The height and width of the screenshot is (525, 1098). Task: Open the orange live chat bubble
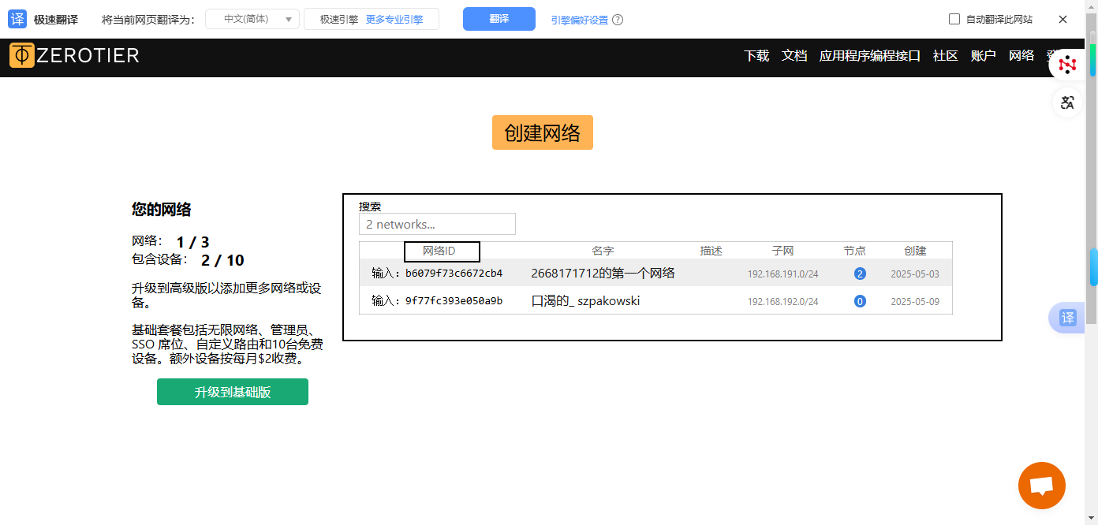click(1041, 486)
